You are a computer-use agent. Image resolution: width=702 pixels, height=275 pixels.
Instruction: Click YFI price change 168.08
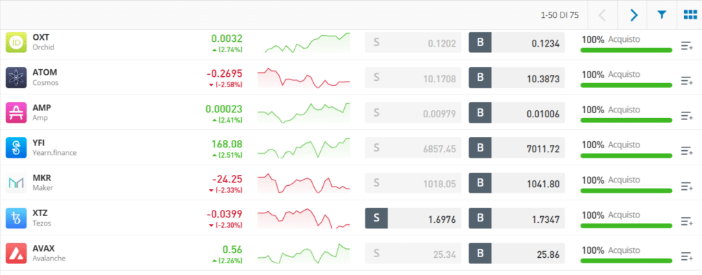coord(227,144)
